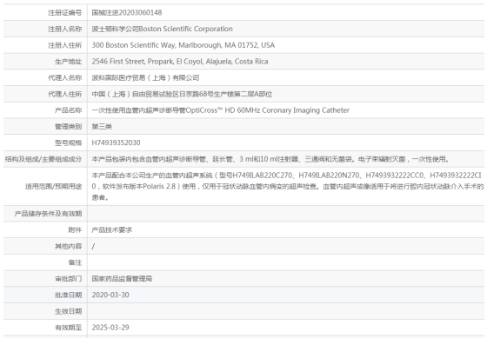Click the 注册证编号 label
The image size is (487, 345).
click(x=64, y=13)
